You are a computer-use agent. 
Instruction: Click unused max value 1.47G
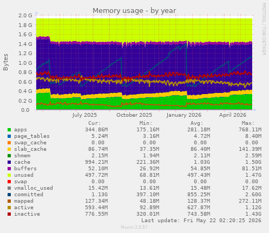point(253,175)
